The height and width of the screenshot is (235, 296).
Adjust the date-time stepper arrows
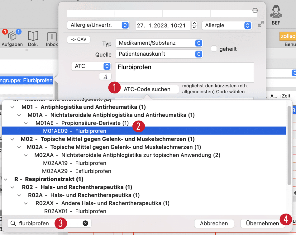(x=194, y=25)
